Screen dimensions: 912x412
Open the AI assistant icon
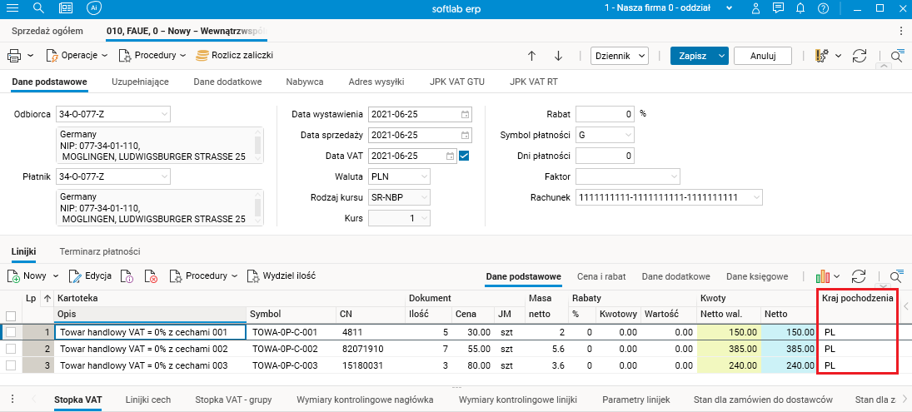[x=93, y=8]
